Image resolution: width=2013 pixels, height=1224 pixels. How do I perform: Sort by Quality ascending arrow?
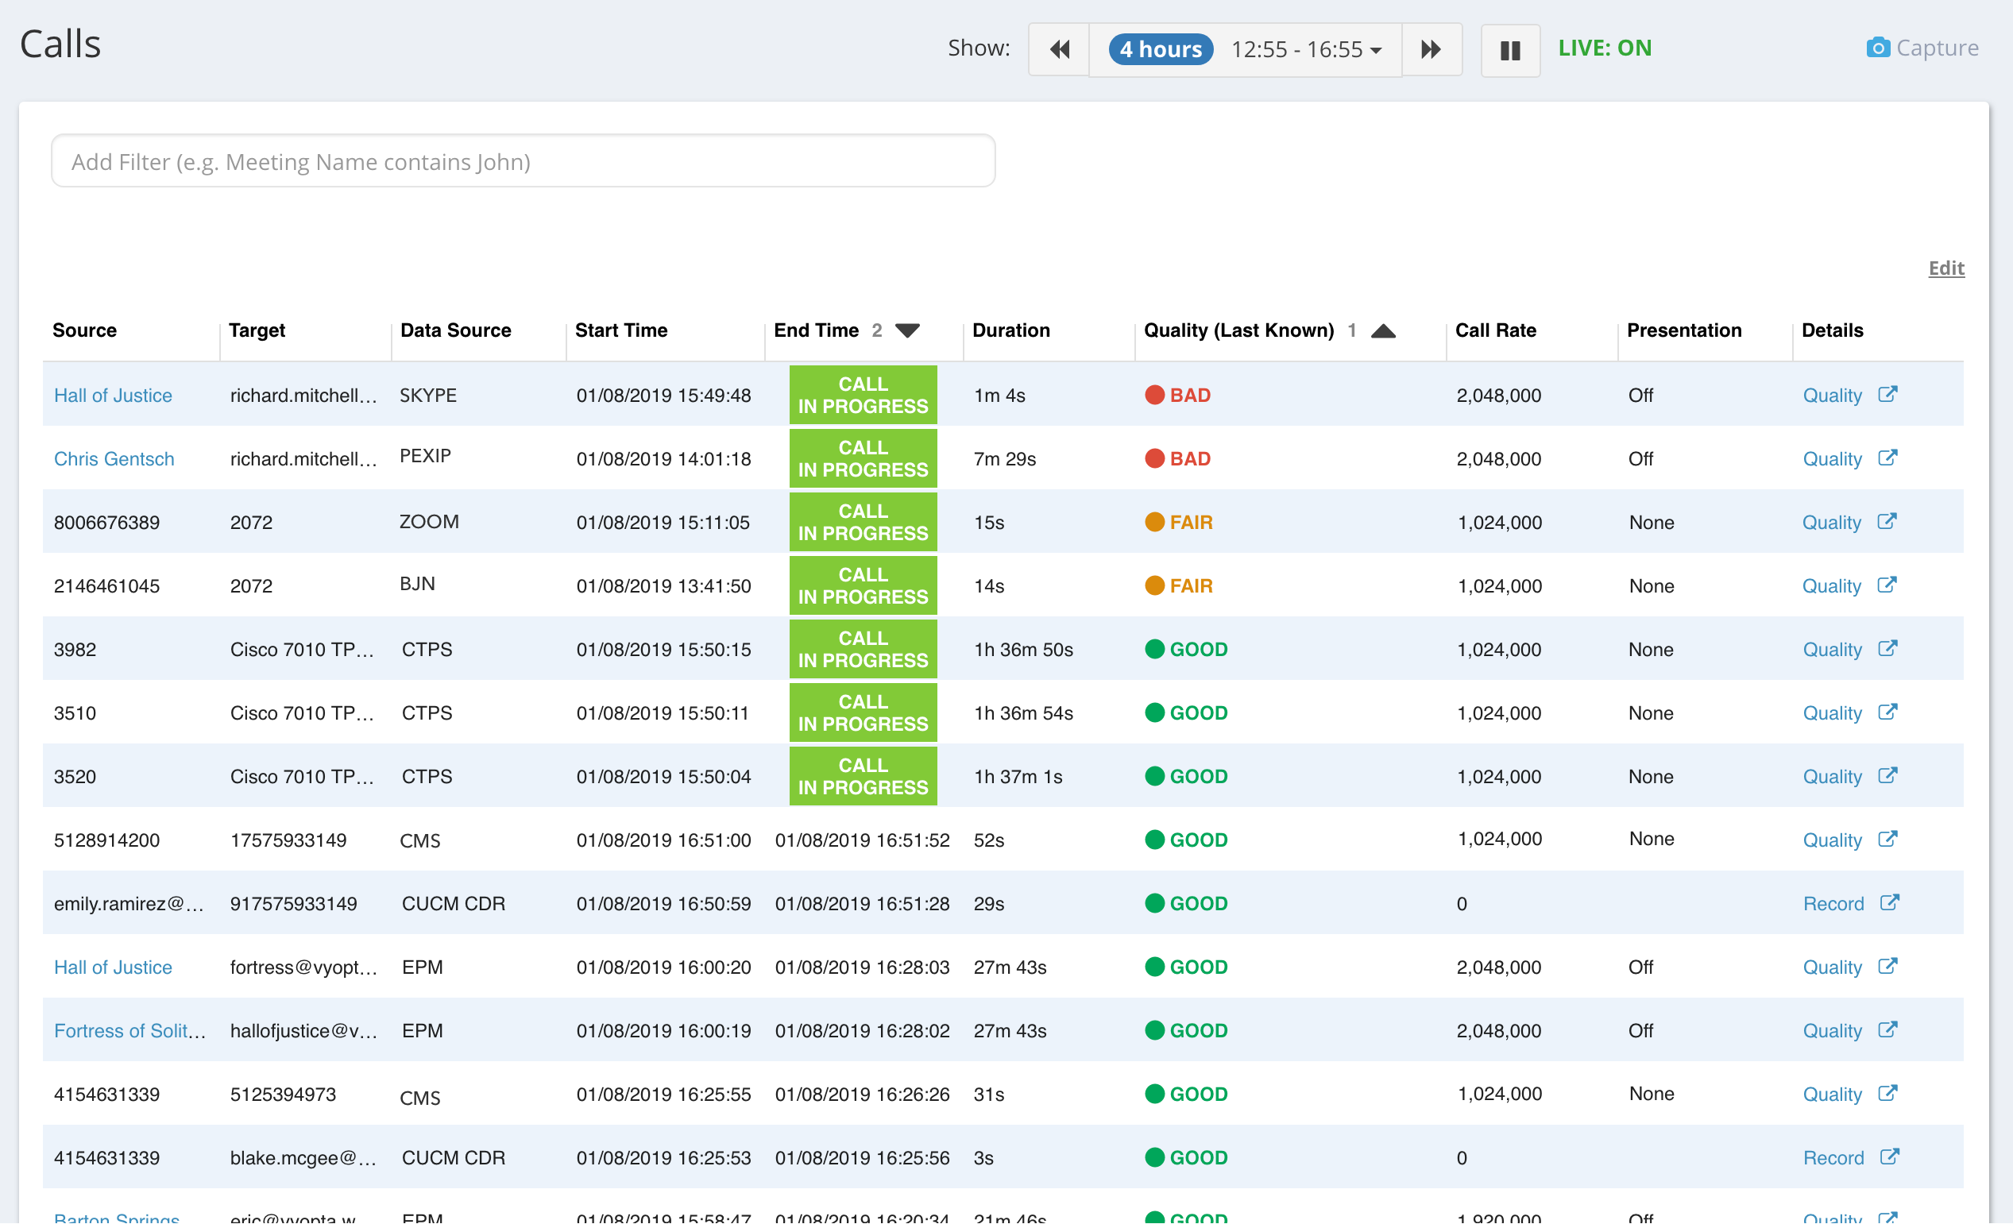click(1382, 331)
